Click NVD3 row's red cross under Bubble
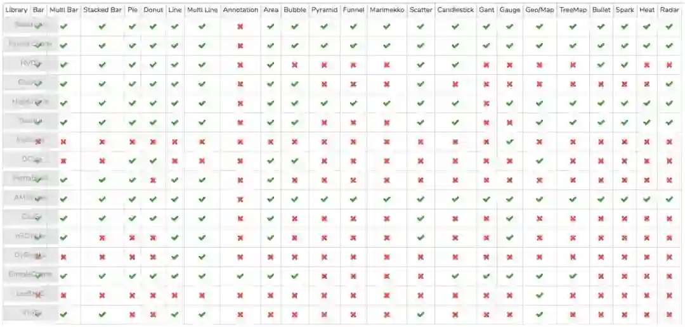Image resolution: width=685 pixels, height=327 pixels. 294,65
